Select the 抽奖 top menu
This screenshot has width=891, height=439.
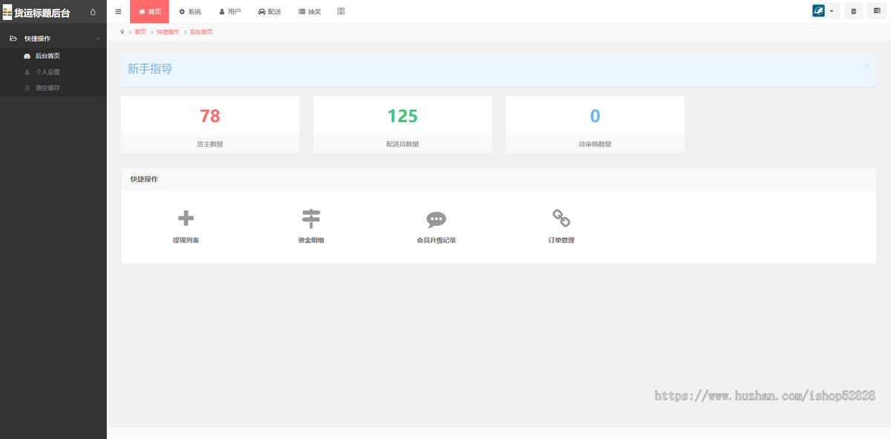pos(310,12)
